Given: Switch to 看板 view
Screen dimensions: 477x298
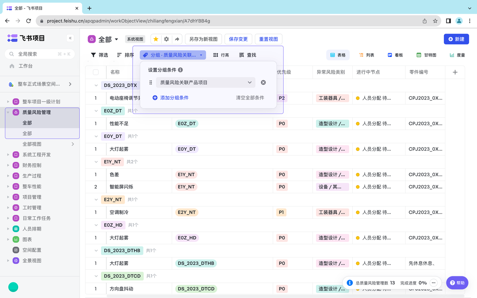Looking at the screenshot, I should coord(395,55).
